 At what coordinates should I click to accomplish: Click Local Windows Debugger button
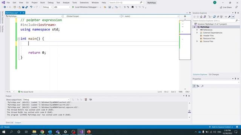(86, 7)
